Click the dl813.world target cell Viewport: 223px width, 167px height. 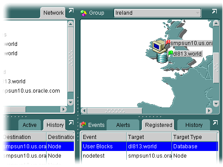pyautogui.click(x=149, y=147)
